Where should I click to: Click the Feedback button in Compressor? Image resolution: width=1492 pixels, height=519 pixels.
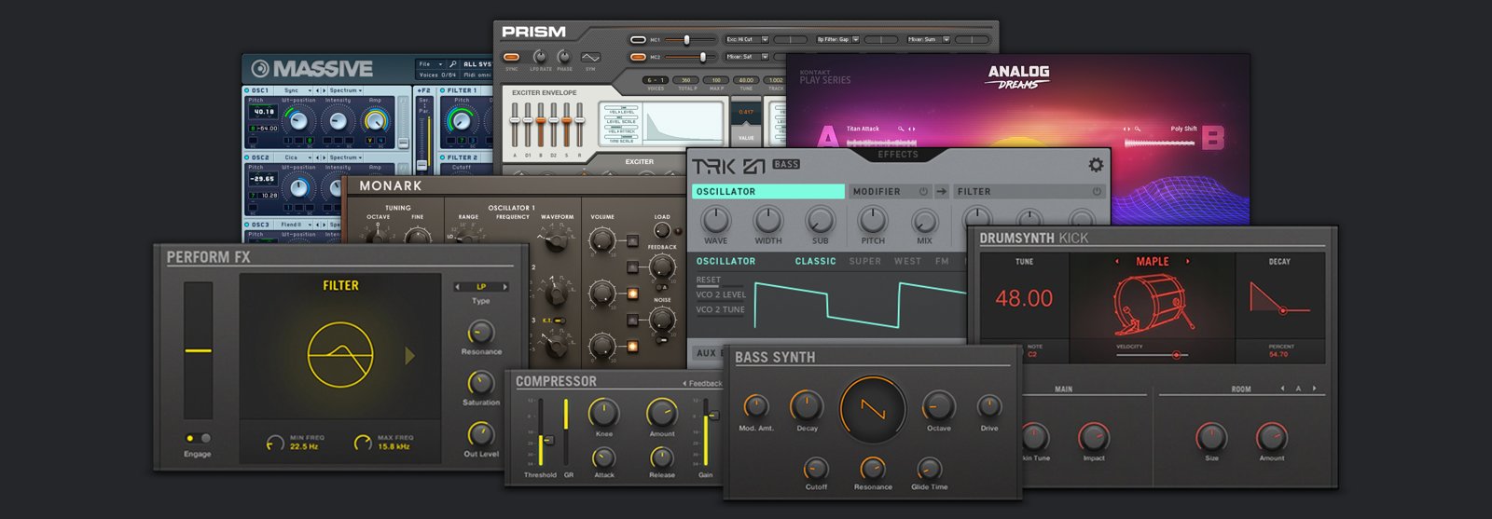[x=702, y=383]
